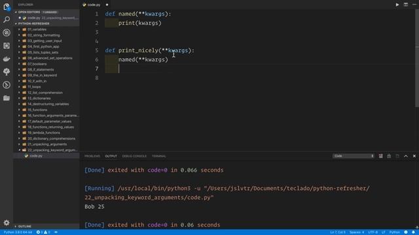Click the feedback smiley in status bar
Image resolution: width=419 pixels, height=235 pixels.
pos(406,232)
